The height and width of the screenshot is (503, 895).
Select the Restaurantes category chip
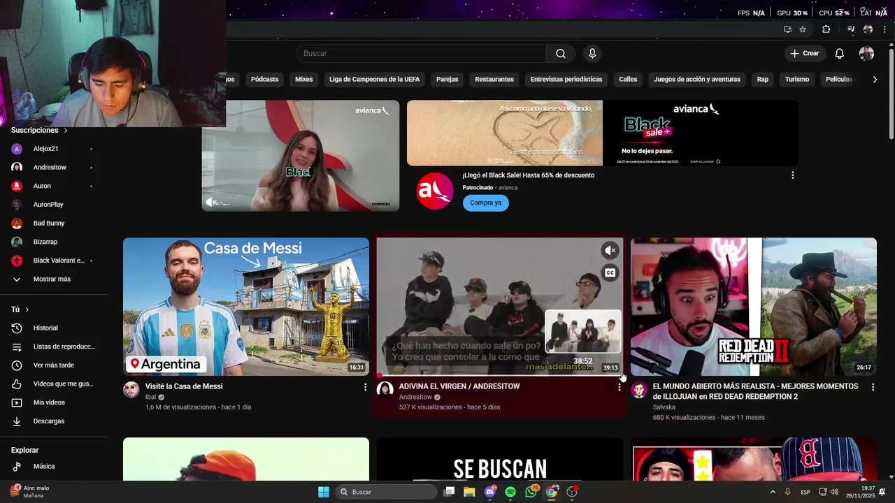click(494, 80)
